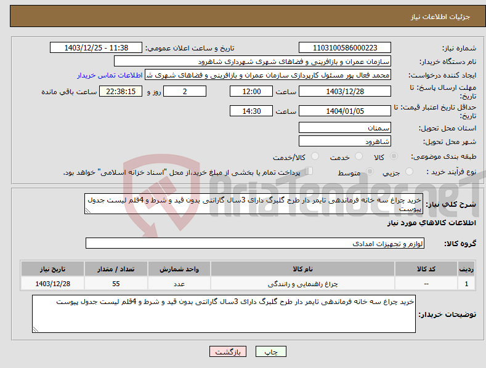Select the کالا/خدمت radio button
Viewport: 486px width, 368px height.
coord(315,156)
